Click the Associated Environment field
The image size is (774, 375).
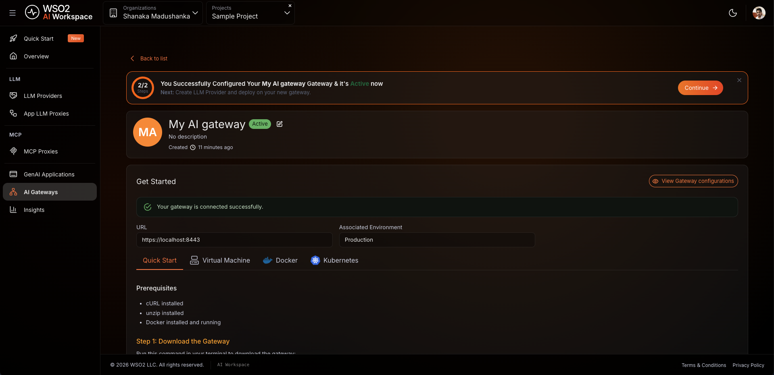point(437,240)
